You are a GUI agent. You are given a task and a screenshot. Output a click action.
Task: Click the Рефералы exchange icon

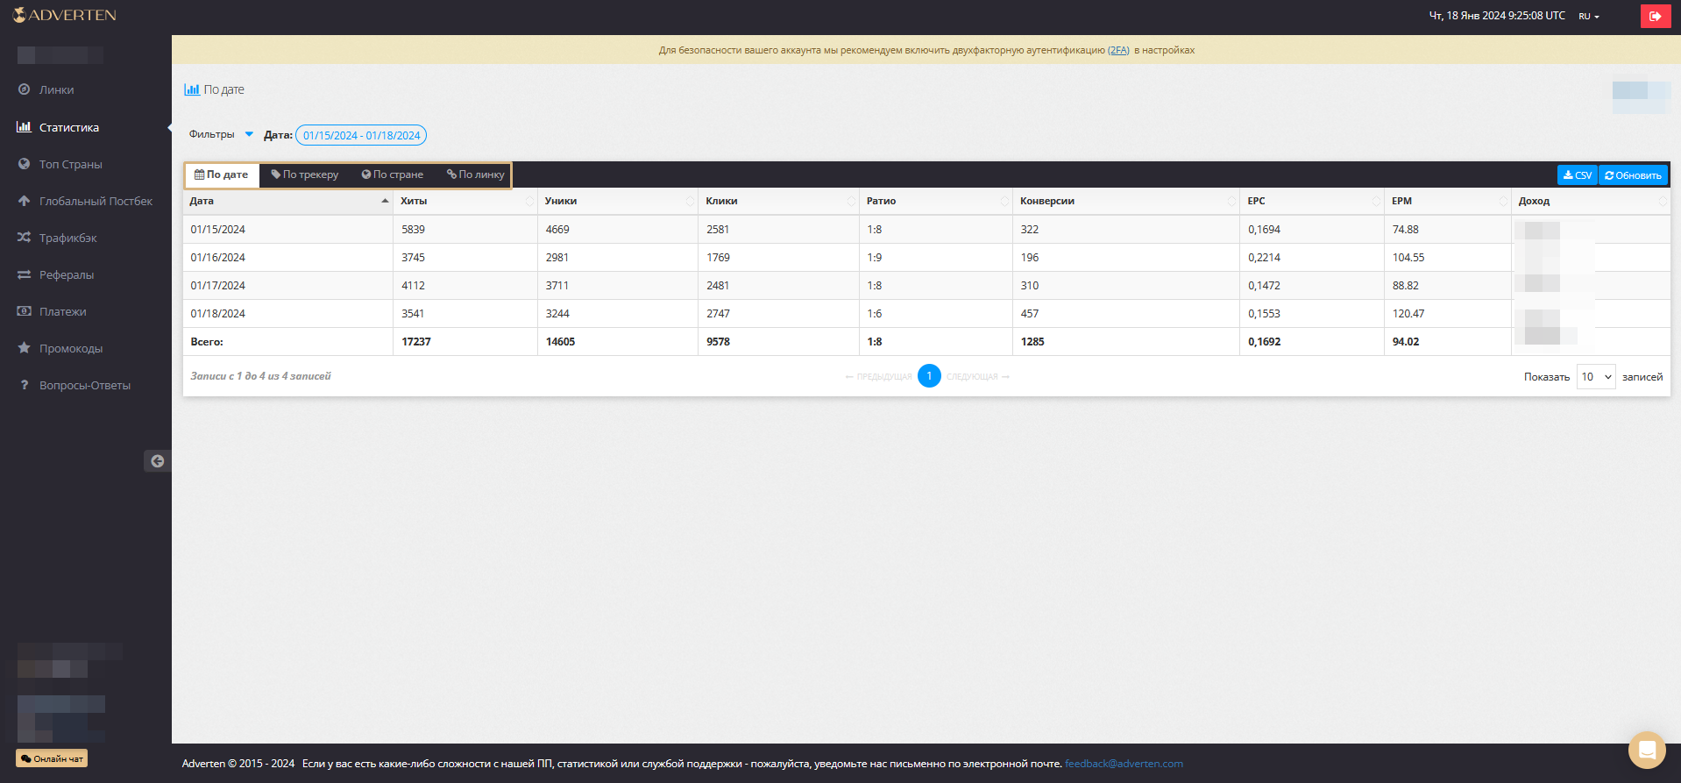click(x=24, y=274)
